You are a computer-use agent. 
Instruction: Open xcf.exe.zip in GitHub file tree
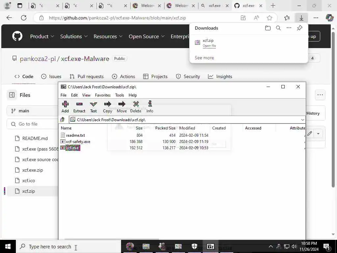click(x=33, y=170)
